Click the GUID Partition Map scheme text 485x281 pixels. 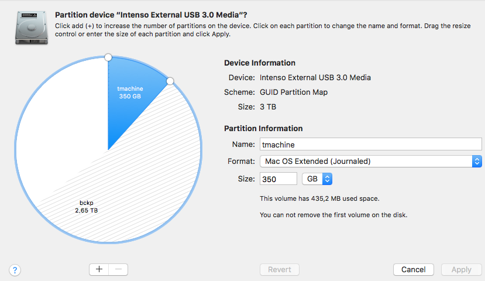click(x=294, y=92)
